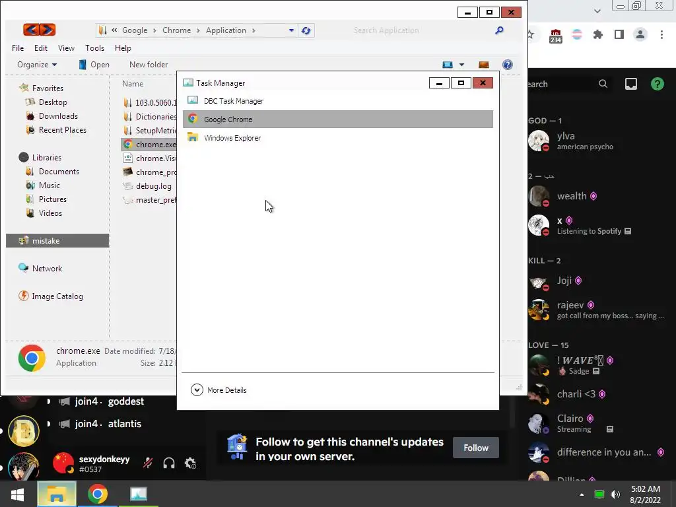Click Name column header
The image size is (676, 507).
coord(133,84)
